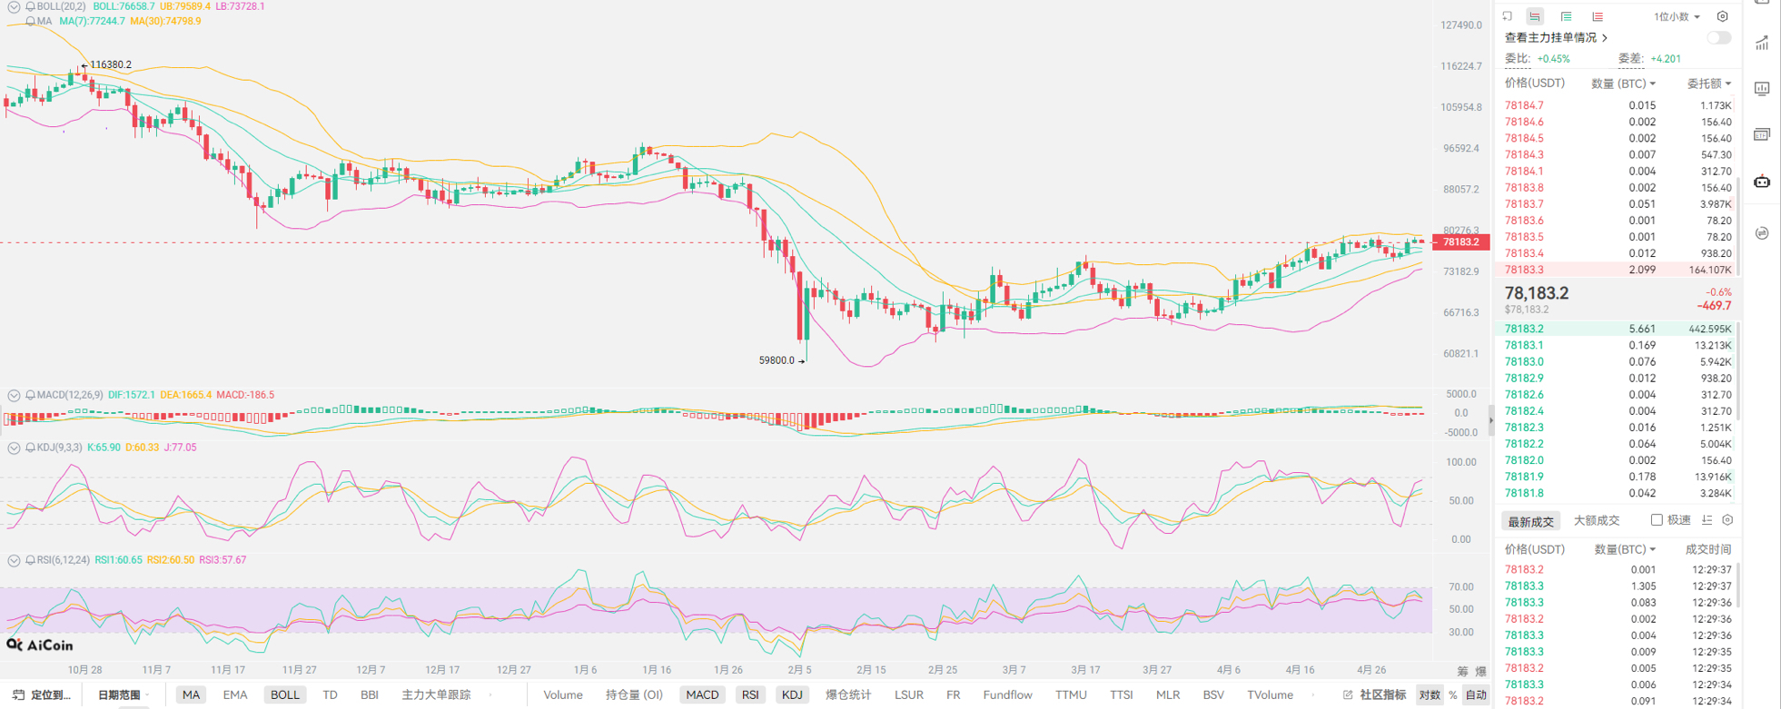Collapse the MACD indicator pane chevron
1781x709 pixels.
click(x=14, y=395)
